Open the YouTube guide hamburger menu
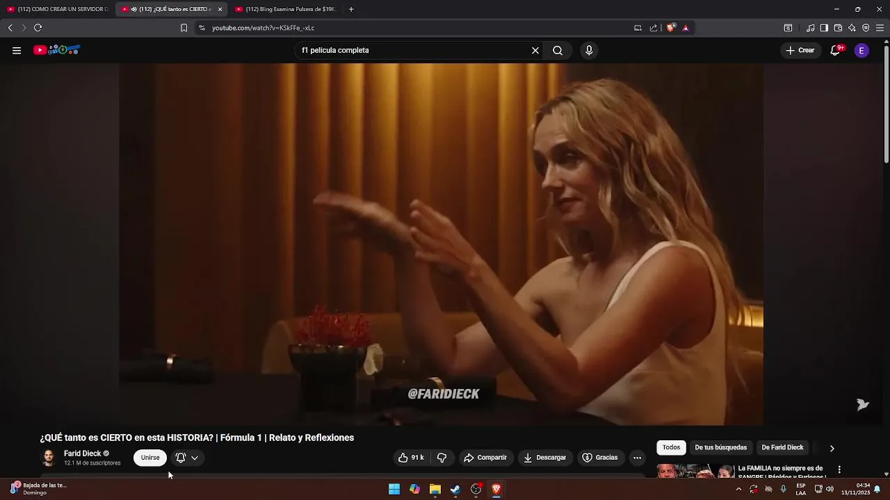 pyautogui.click(x=17, y=50)
